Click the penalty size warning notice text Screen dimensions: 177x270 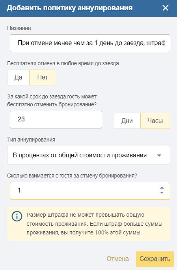point(95,224)
